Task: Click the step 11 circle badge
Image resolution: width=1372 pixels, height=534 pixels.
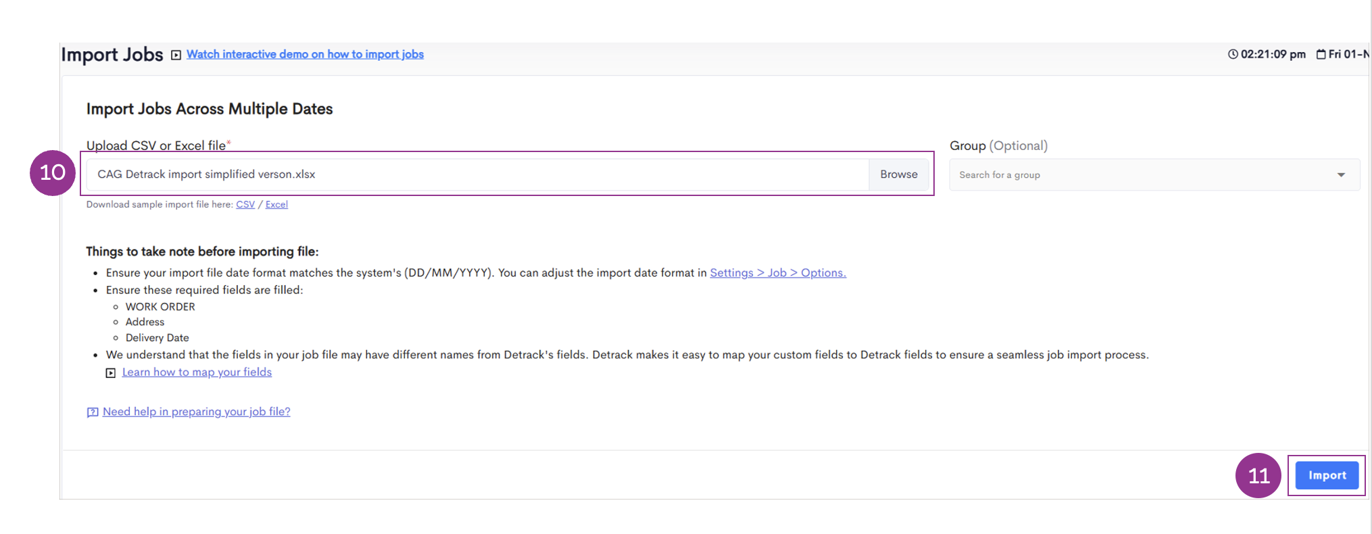Action: 1258,476
